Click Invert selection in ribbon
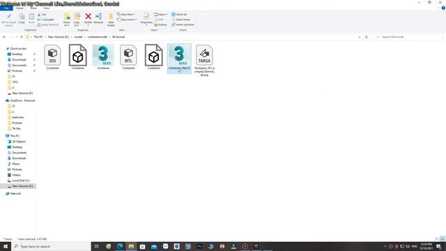Screen dimensions: 446x251 click(183, 25)
